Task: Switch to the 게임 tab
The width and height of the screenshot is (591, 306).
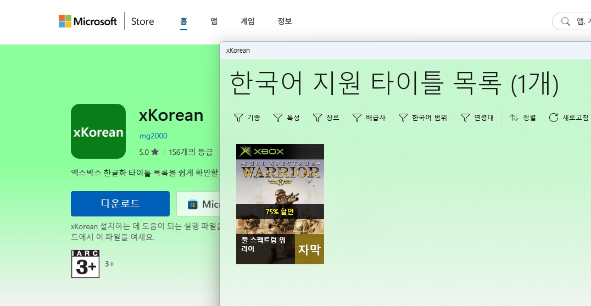Action: click(x=247, y=21)
